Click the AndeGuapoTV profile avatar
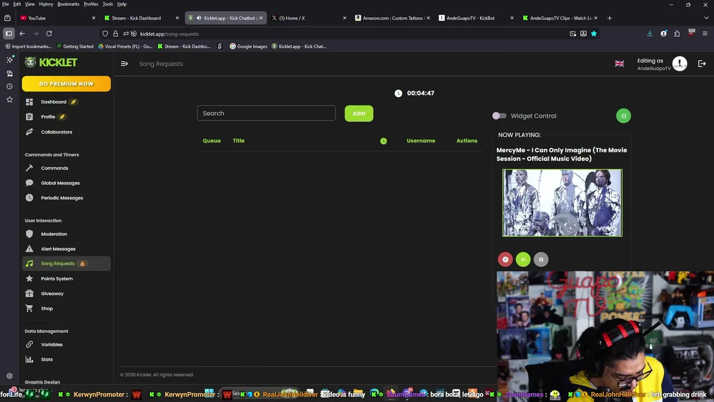This screenshot has width=714, height=402. 679,64
